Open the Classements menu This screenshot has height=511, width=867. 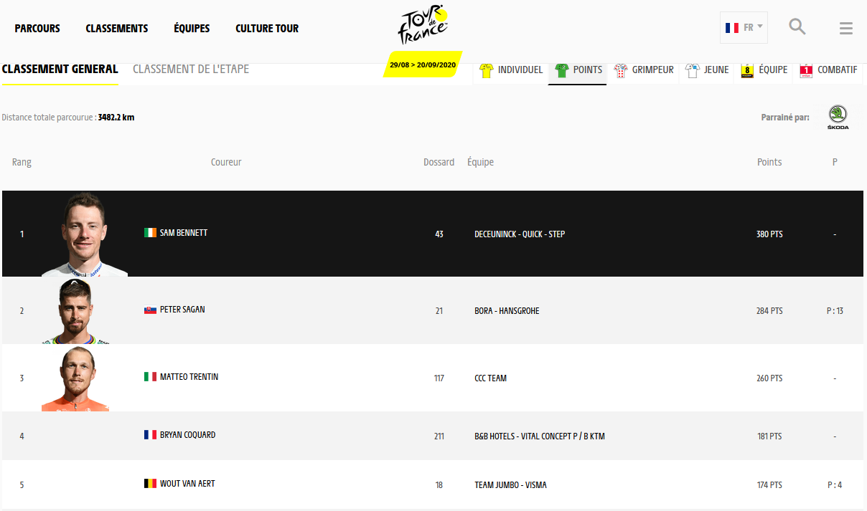click(117, 29)
